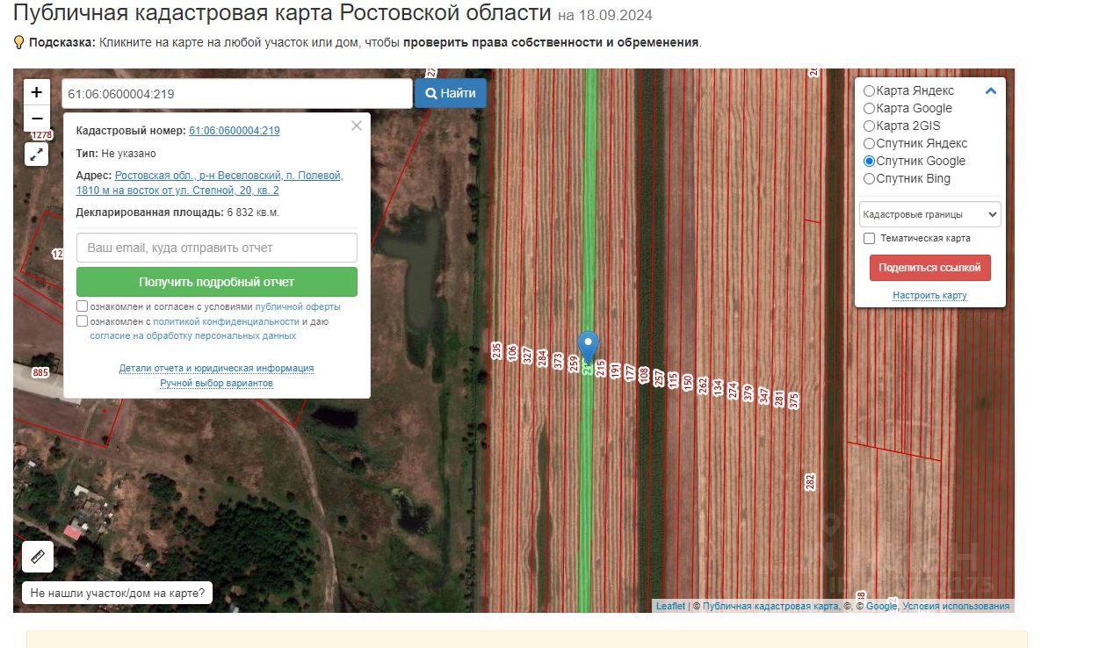Screen dimensions: 1099x648
Task: Select Карта 2GIS radio option
Action: pos(869,126)
